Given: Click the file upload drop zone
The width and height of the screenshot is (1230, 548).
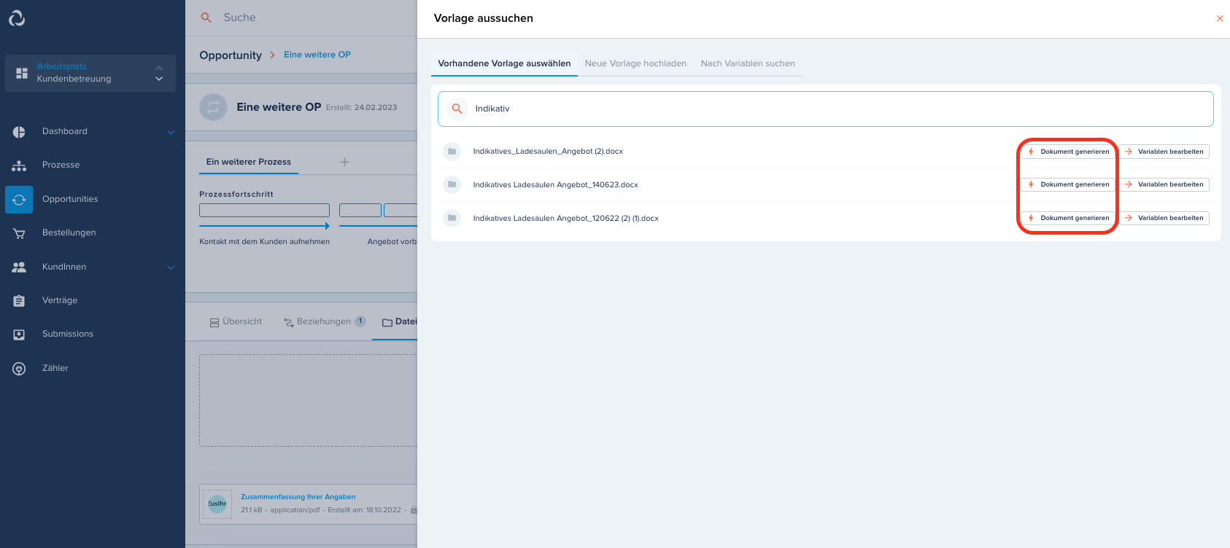Looking at the screenshot, I should pyautogui.click(x=308, y=401).
